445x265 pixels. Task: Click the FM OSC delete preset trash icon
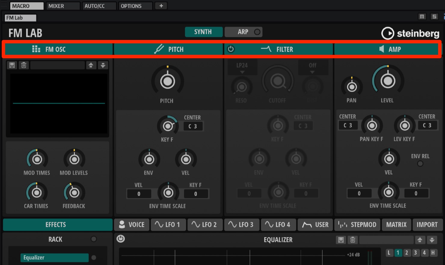point(24,65)
